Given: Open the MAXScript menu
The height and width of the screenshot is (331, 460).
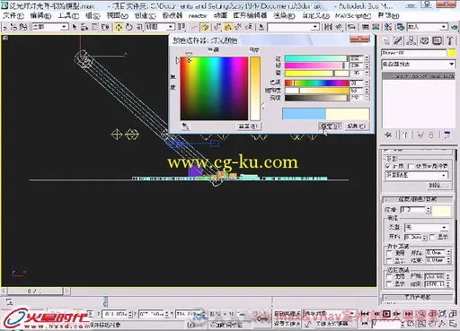Looking at the screenshot, I should coord(353,15).
